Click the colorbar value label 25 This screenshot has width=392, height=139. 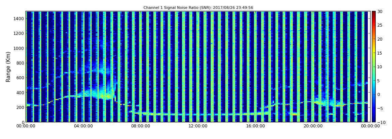(380, 25)
